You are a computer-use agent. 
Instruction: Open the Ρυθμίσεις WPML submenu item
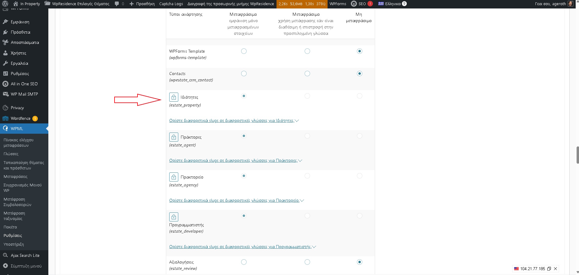(13, 235)
